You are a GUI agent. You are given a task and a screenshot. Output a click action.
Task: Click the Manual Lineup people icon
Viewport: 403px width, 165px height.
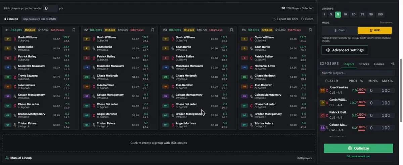pyautogui.click(x=7, y=158)
